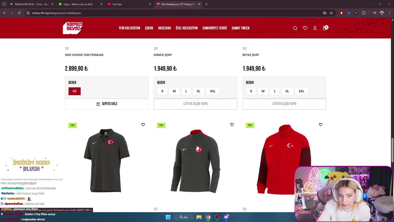
Task: Open Kırmızı Şort product link
Action: tap(163, 55)
